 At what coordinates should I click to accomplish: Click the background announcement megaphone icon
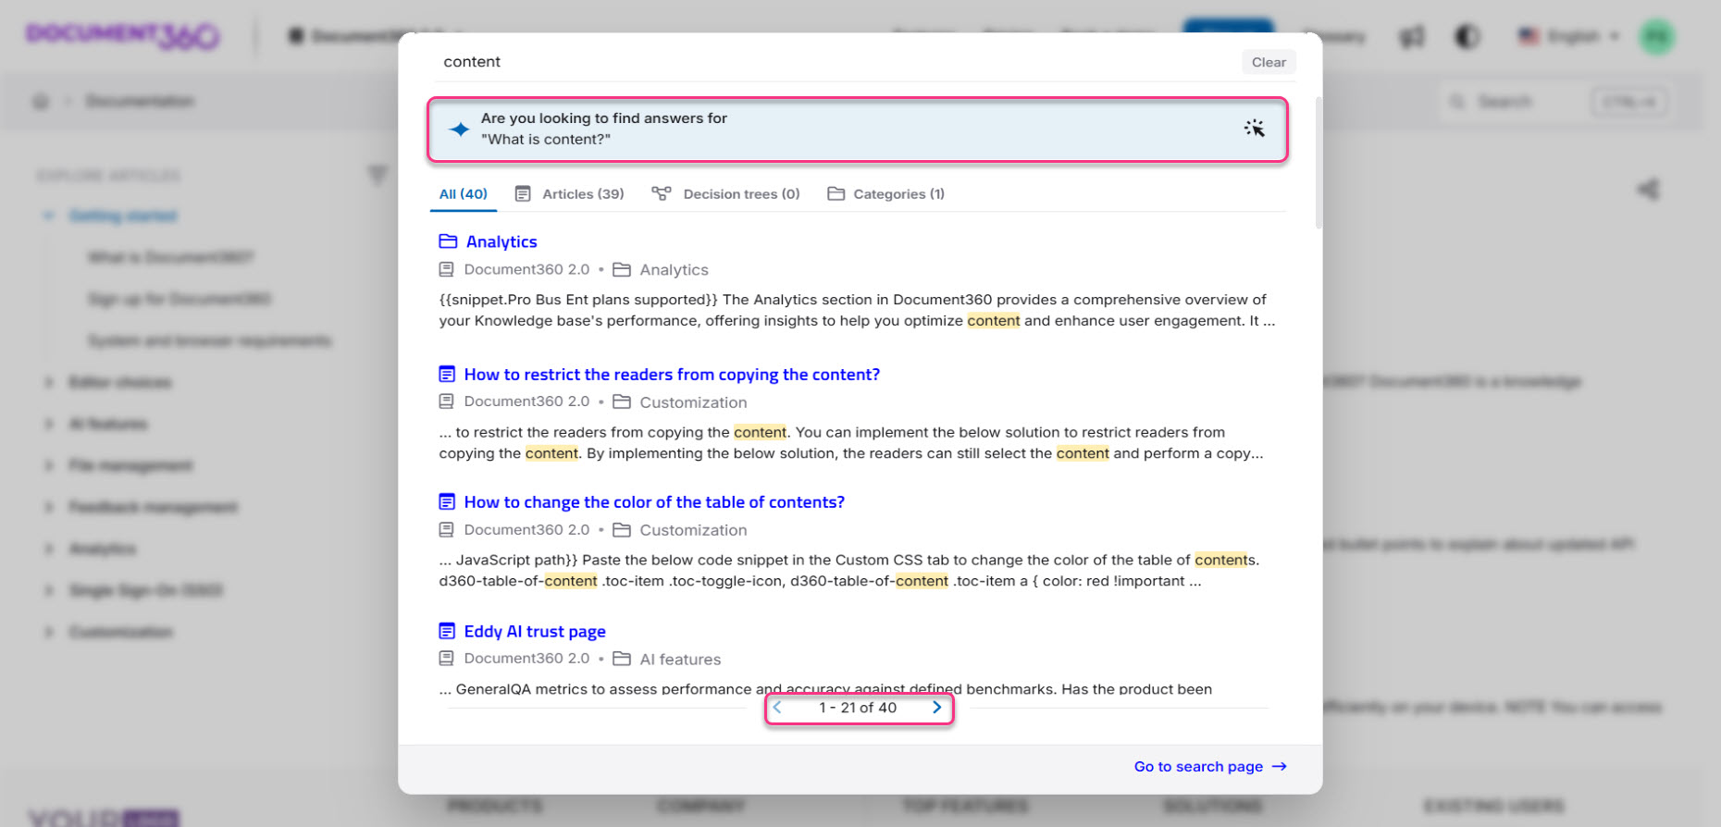pyautogui.click(x=1412, y=37)
